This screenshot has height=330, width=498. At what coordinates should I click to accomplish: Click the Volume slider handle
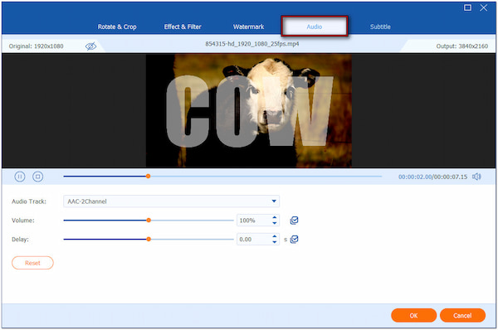pyautogui.click(x=149, y=221)
